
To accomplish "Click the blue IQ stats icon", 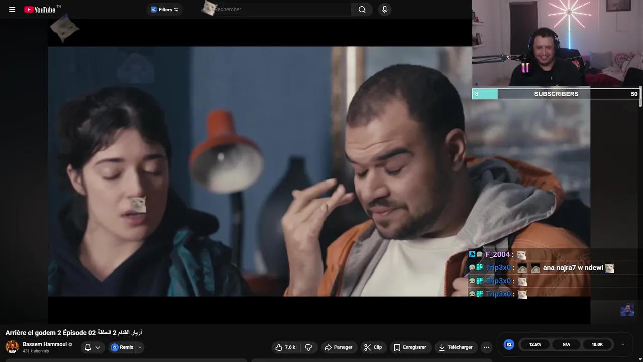I will [509, 344].
